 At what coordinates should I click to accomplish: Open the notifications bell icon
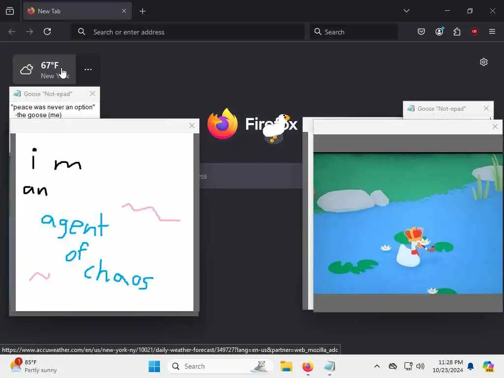471,366
